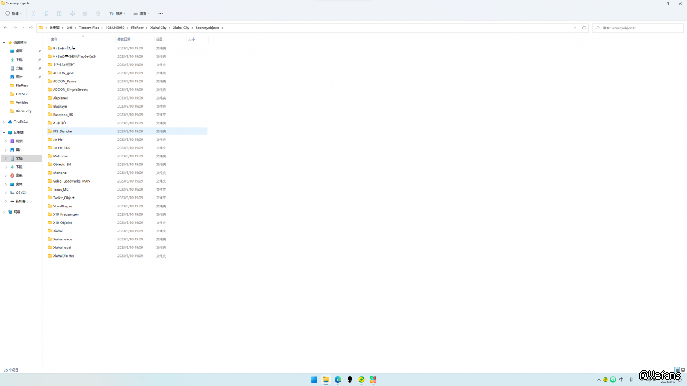
Task: Go up one folder level
Action: (x=31, y=28)
